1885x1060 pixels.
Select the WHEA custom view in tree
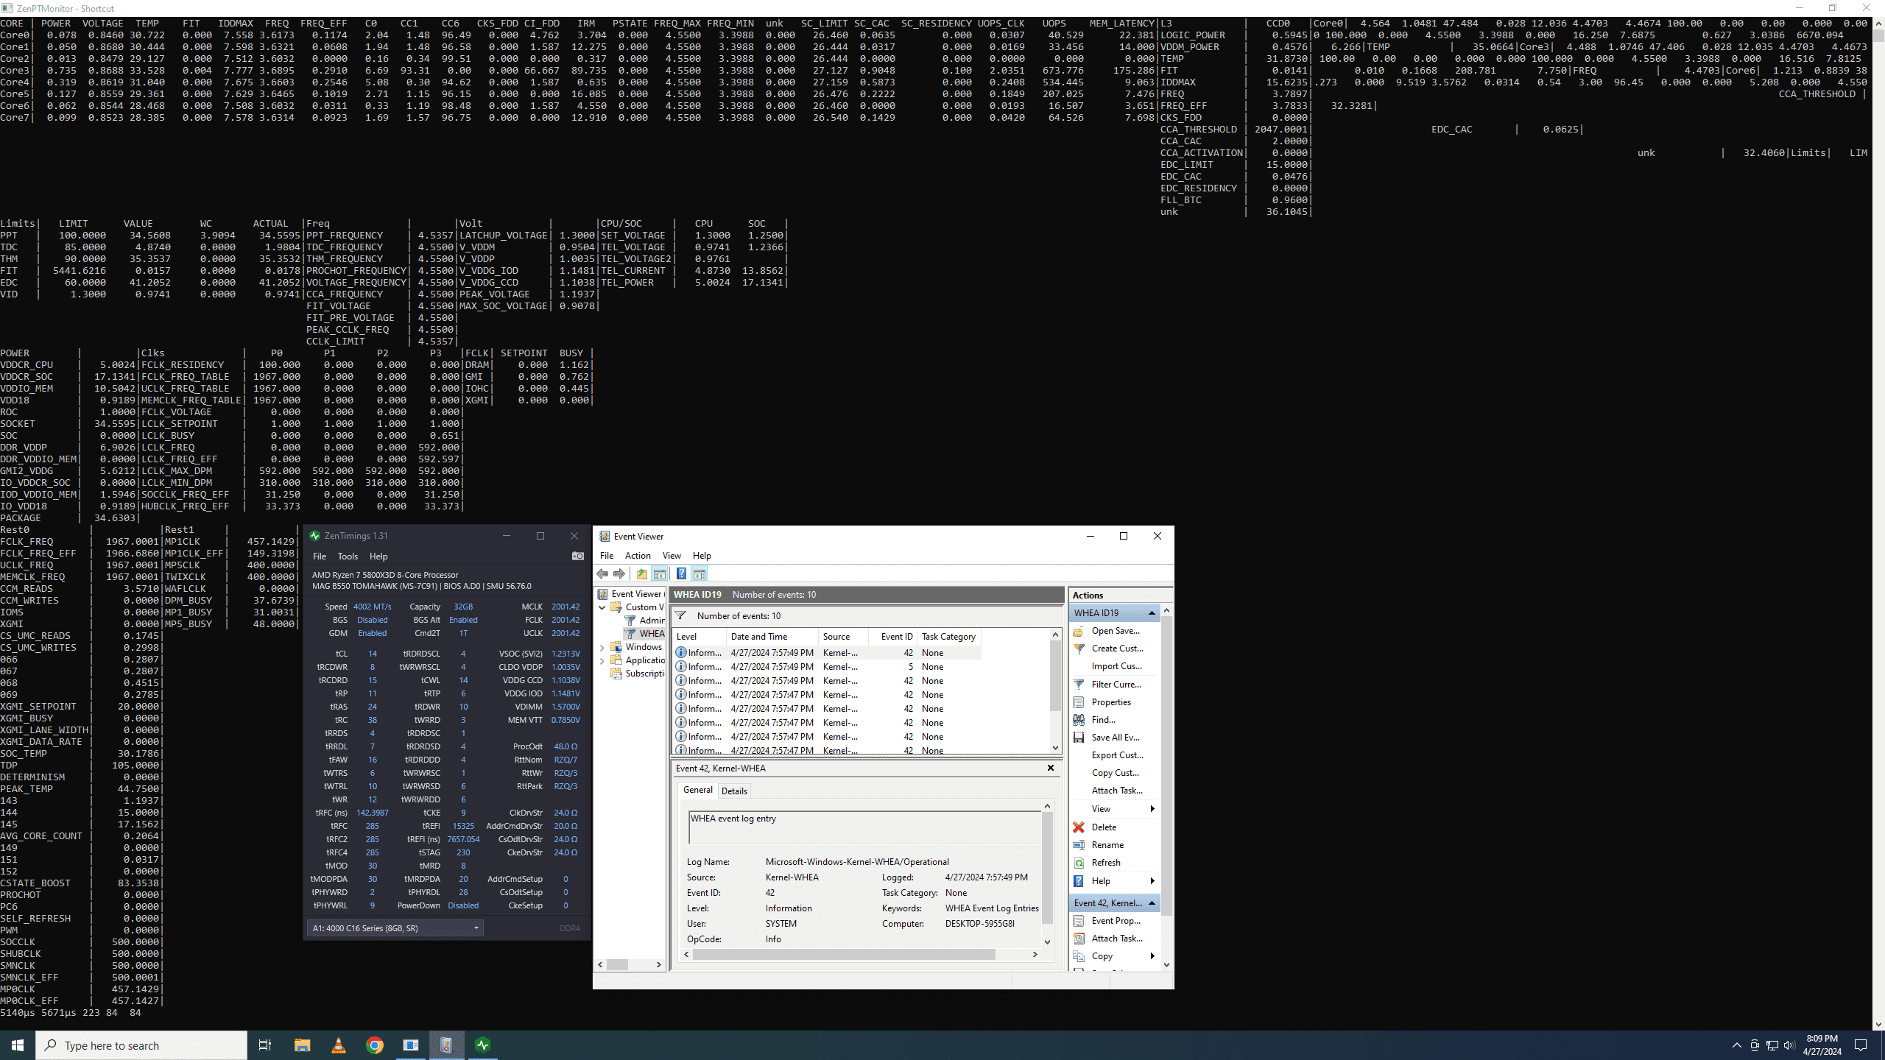coord(645,634)
